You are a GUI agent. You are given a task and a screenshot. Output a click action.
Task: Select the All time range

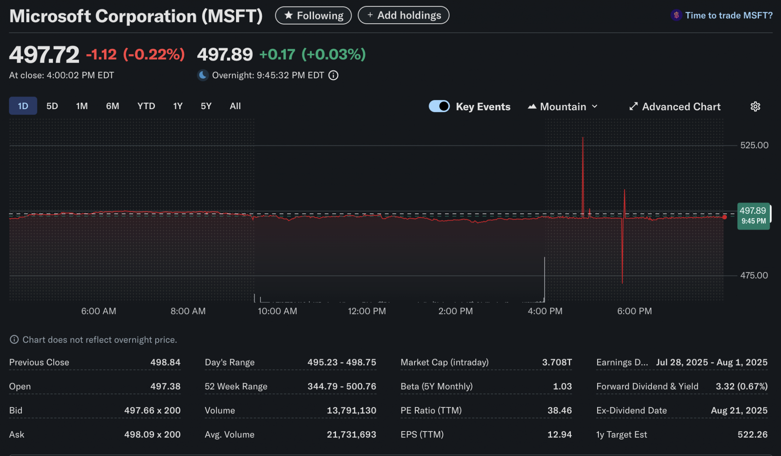[x=235, y=106]
